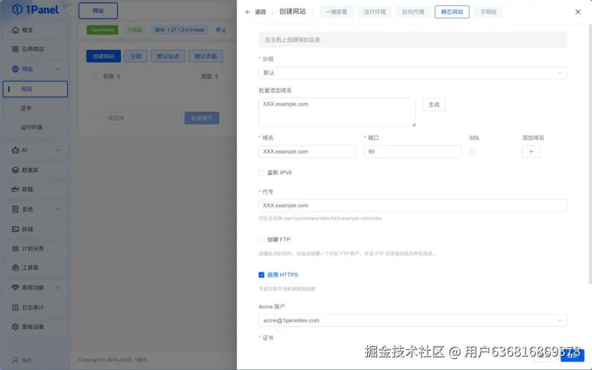Select 网站 sidebar submenu item
This screenshot has height=370, width=592.
tap(35, 89)
